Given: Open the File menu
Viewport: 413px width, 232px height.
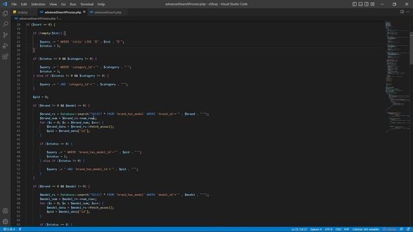Looking at the screenshot, I should pos(14,5).
